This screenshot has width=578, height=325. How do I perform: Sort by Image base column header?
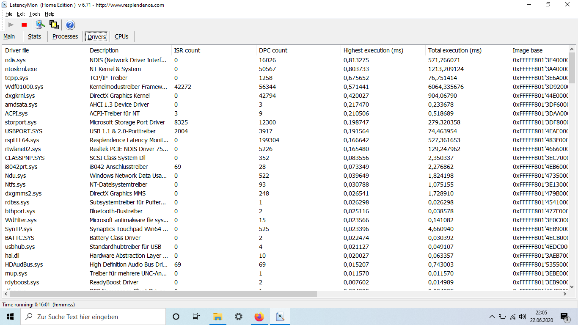click(x=539, y=50)
